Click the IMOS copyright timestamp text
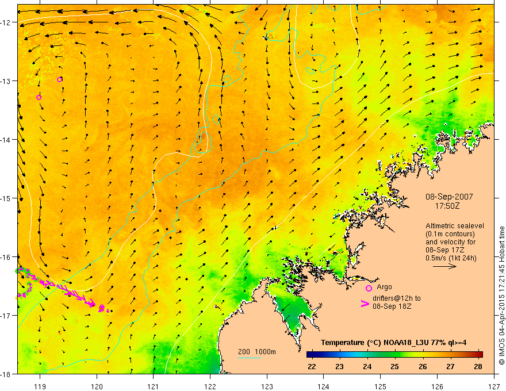 click(x=501, y=297)
